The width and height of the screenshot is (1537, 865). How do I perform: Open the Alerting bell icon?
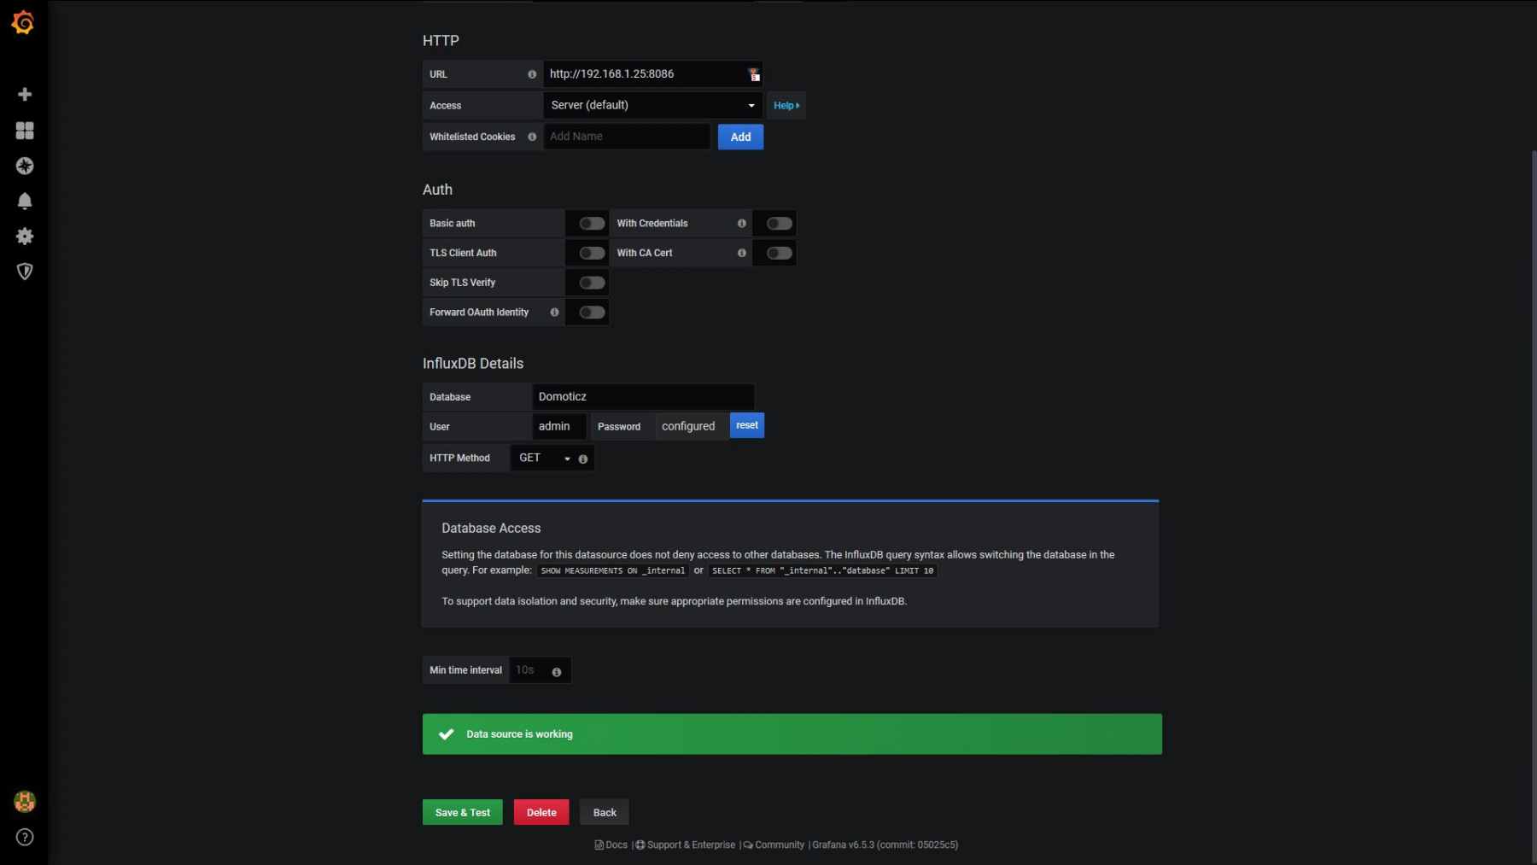click(25, 201)
